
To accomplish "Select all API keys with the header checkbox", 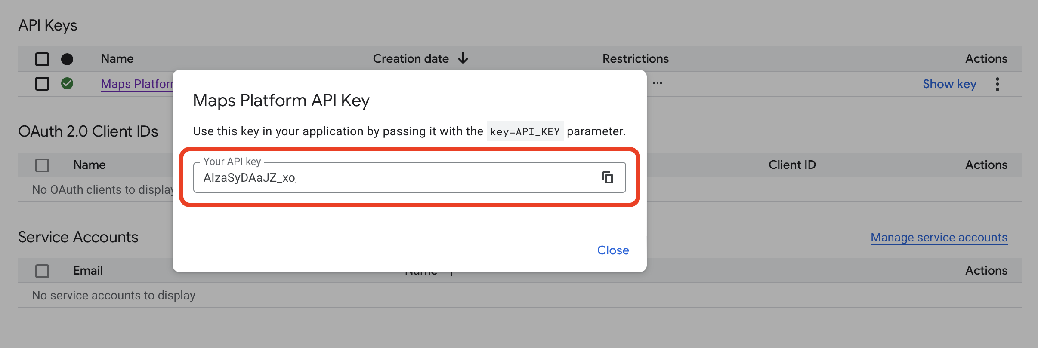I will coord(42,59).
